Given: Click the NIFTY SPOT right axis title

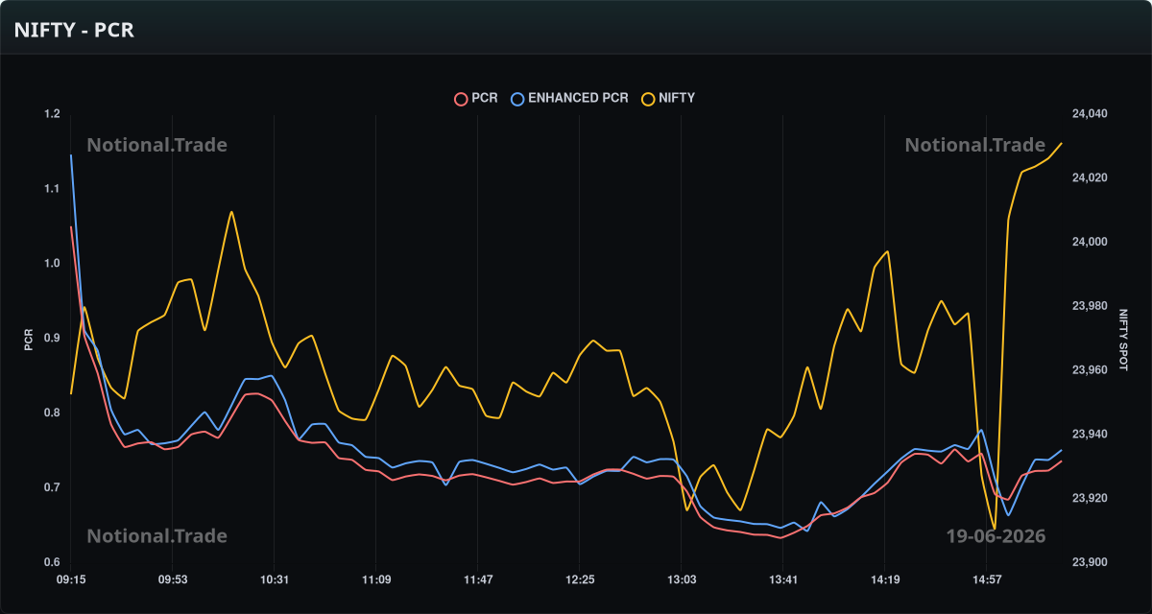Looking at the screenshot, I should click(x=1124, y=339).
